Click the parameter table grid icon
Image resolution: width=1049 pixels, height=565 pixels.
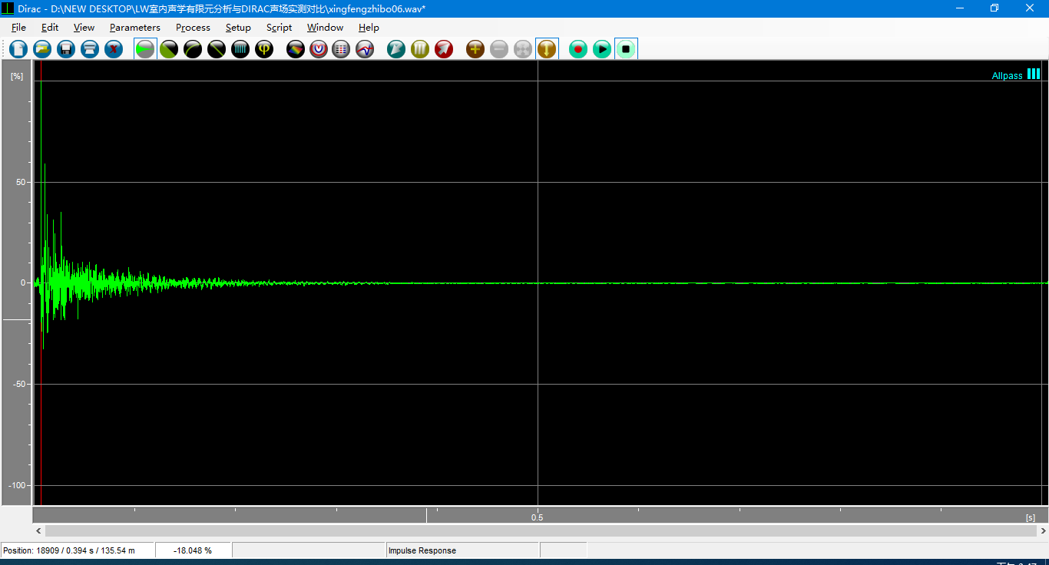tap(342, 49)
